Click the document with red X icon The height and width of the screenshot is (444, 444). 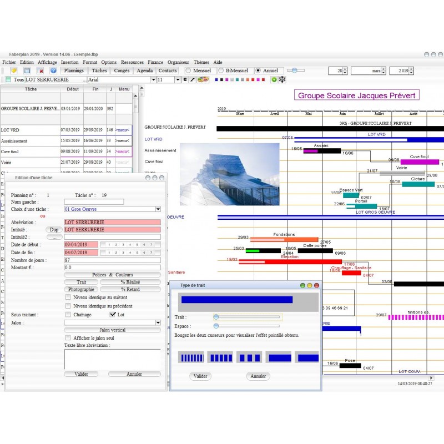(x=40, y=70)
